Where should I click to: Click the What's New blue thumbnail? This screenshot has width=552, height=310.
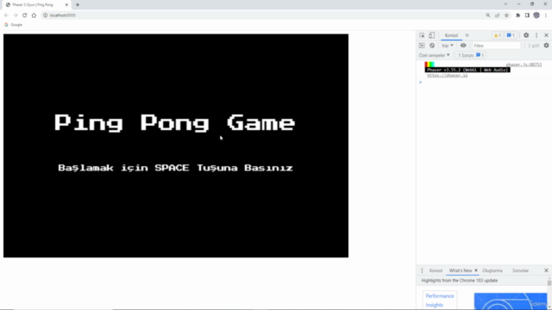(511, 301)
